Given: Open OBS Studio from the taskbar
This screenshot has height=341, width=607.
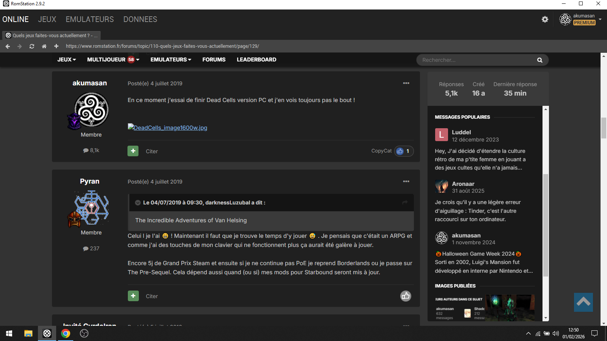Looking at the screenshot, I should (84, 333).
